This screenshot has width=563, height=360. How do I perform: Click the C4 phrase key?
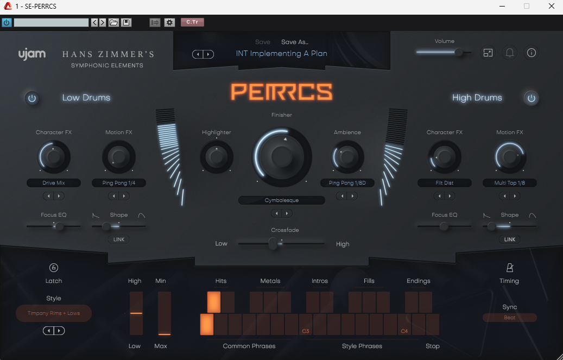pyautogui.click(x=404, y=324)
